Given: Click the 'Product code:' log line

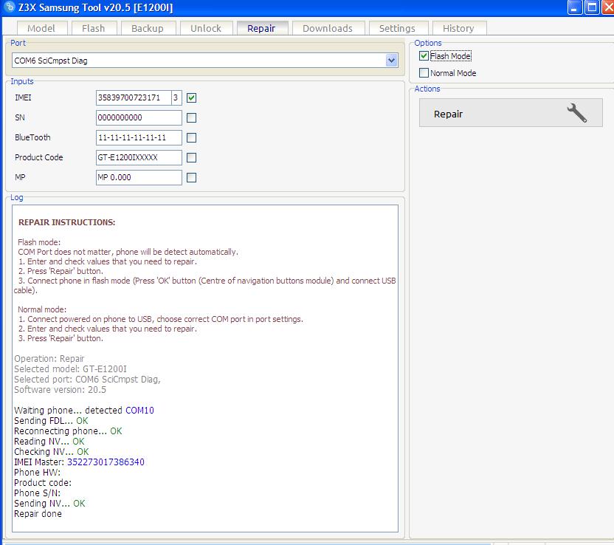Looking at the screenshot, I should 43,483.
